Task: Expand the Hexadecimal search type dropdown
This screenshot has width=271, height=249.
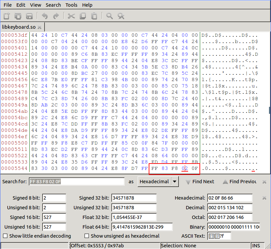Action: click(174, 182)
